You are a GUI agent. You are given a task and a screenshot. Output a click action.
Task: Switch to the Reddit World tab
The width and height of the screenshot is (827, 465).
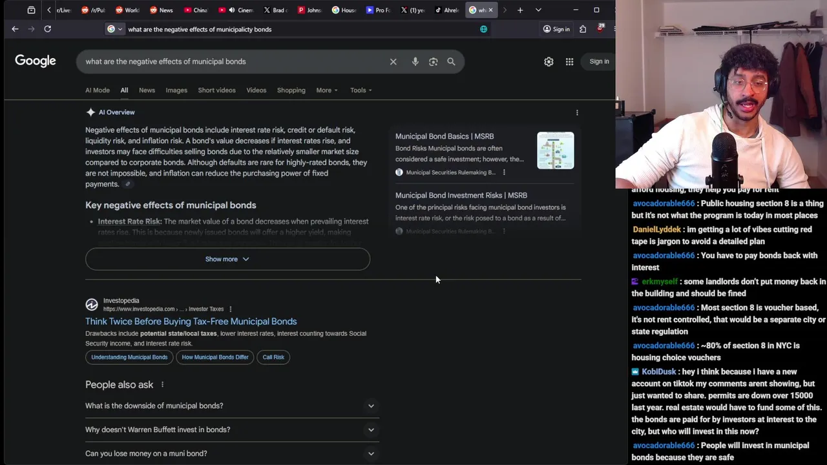127,10
